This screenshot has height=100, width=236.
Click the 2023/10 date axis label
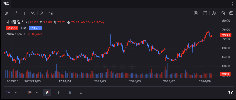pyautogui.click(x=13, y=81)
